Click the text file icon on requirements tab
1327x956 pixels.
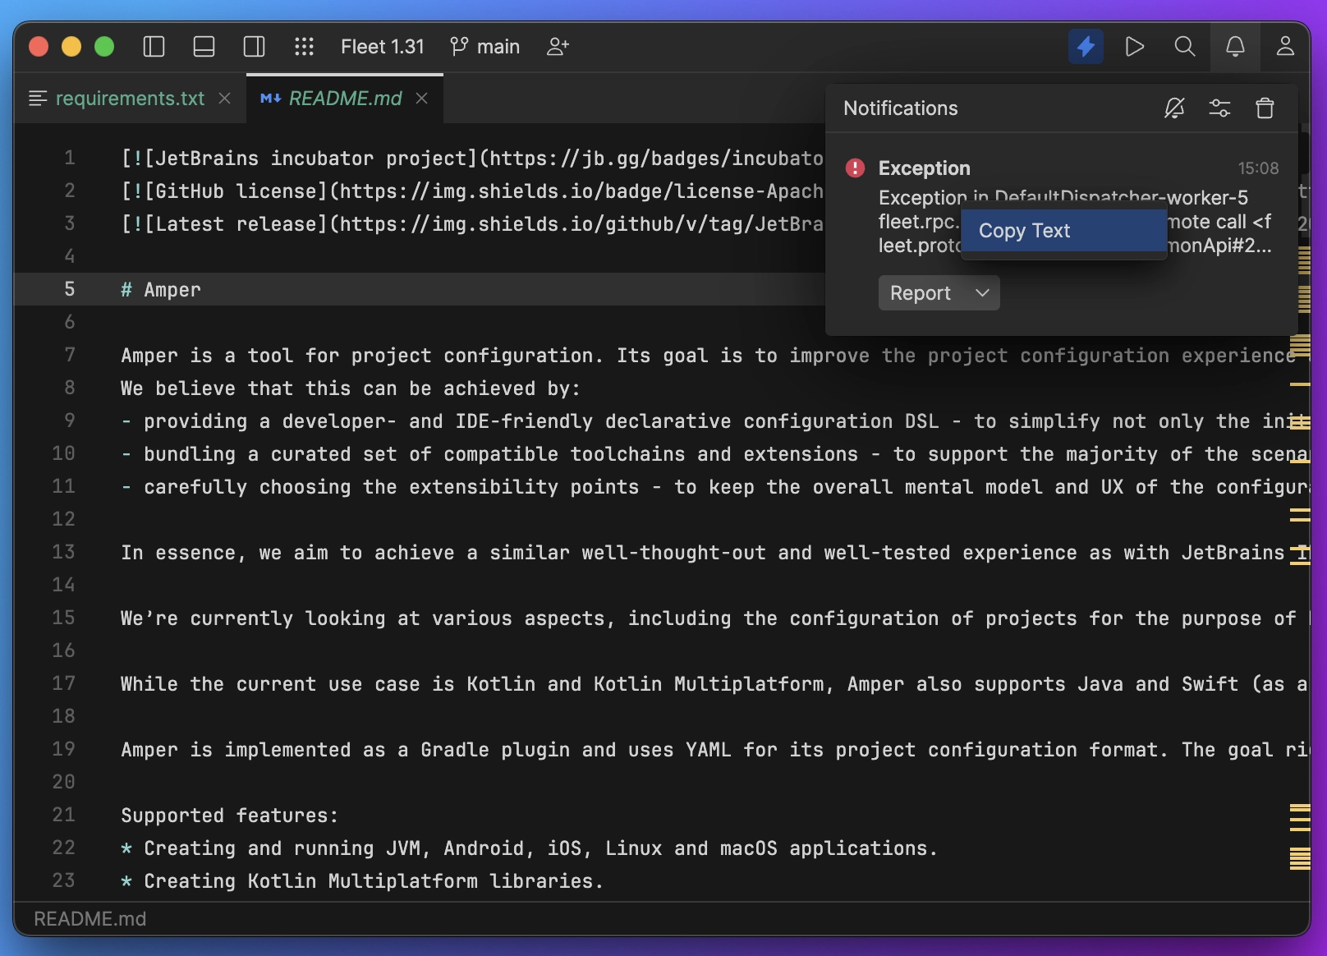pyautogui.click(x=38, y=99)
